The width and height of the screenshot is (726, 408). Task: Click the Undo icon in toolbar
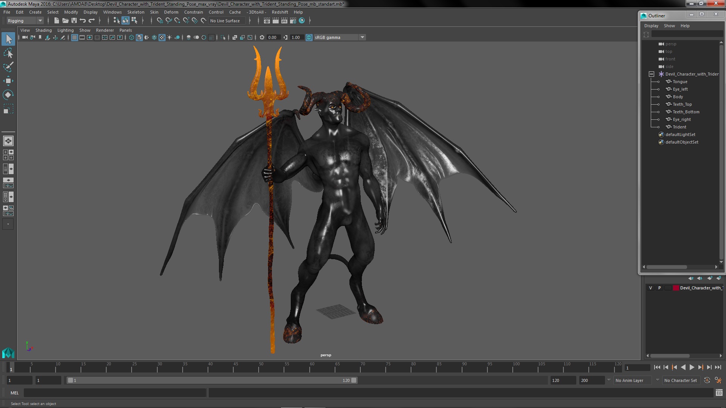(83, 21)
